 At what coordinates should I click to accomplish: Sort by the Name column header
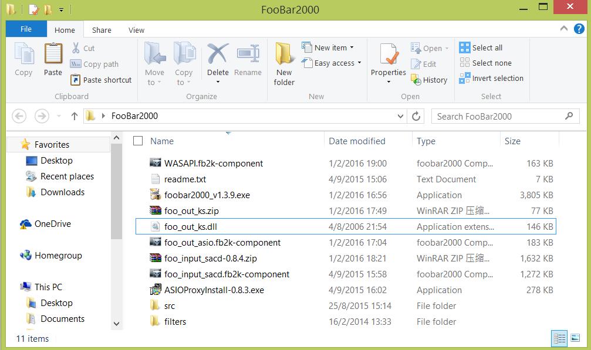pyautogui.click(x=162, y=141)
